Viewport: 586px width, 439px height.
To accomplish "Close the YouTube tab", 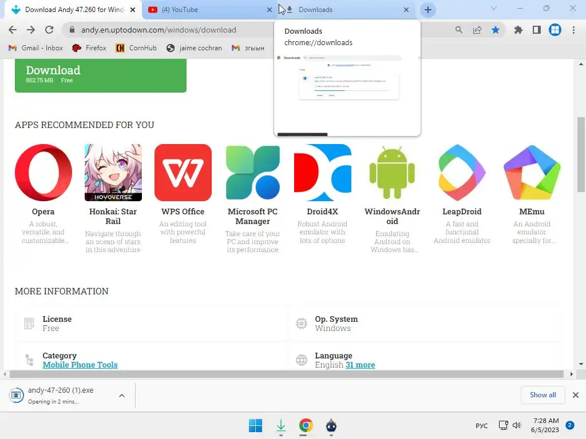I will [x=270, y=10].
